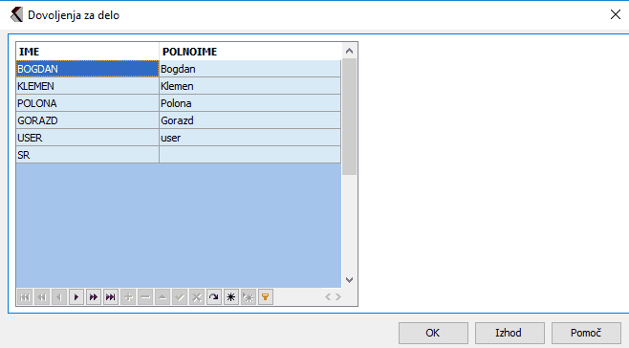Select the GORAZD row cell
The height and width of the screenshot is (348, 629).
click(x=87, y=120)
